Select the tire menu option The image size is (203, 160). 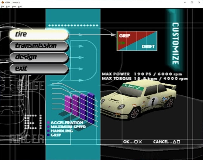[x=39, y=35]
